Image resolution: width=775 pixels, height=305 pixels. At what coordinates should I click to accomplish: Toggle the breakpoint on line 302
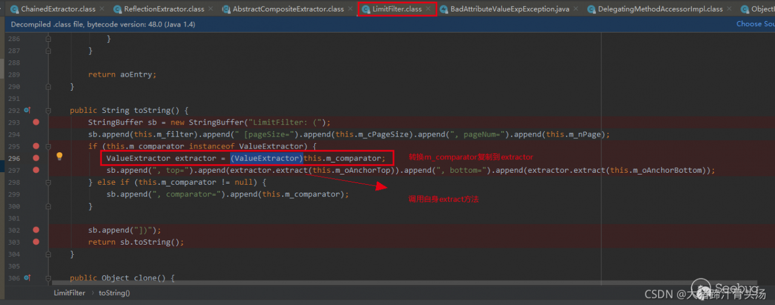[x=36, y=230]
